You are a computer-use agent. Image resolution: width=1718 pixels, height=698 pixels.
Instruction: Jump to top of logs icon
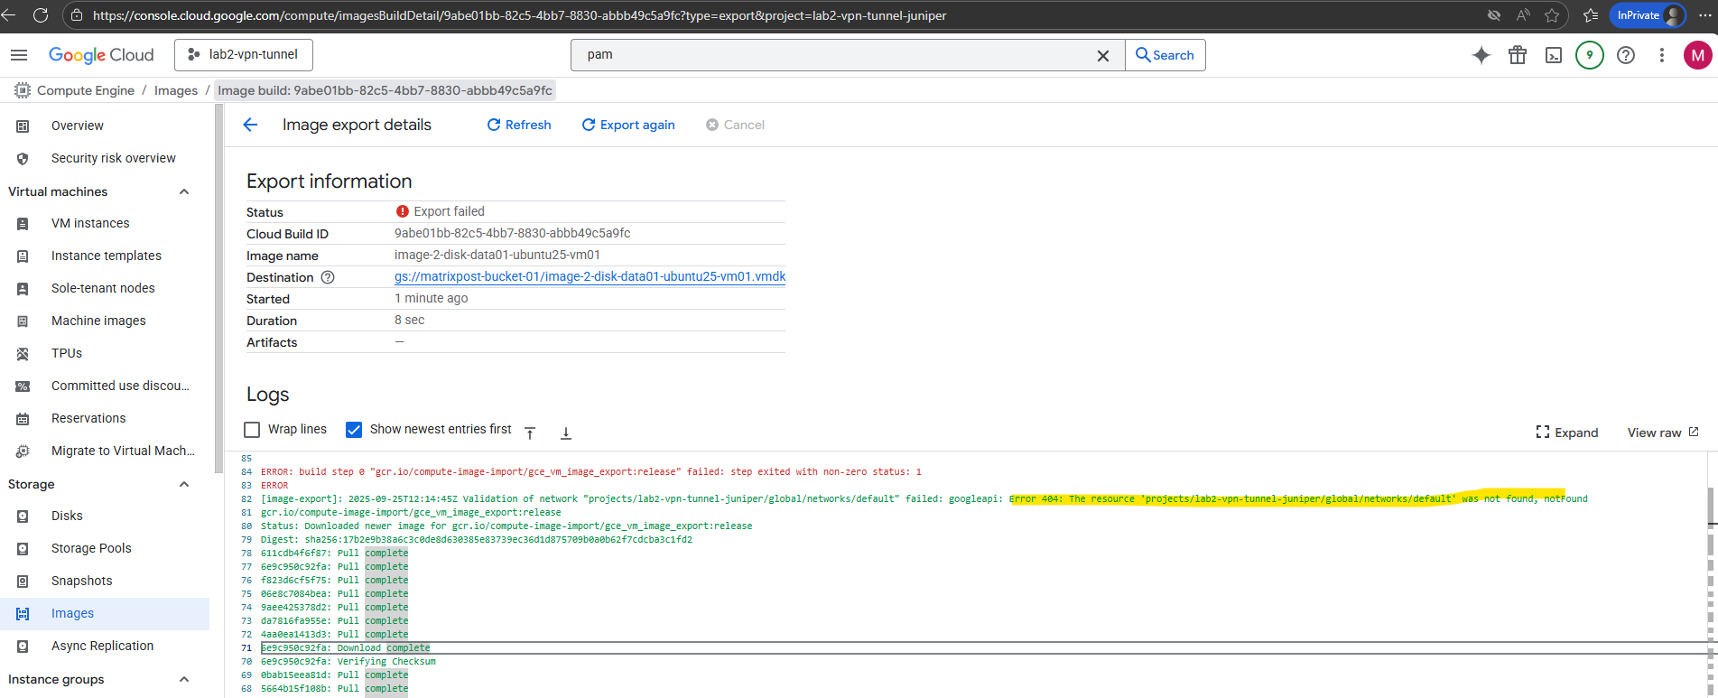point(530,433)
